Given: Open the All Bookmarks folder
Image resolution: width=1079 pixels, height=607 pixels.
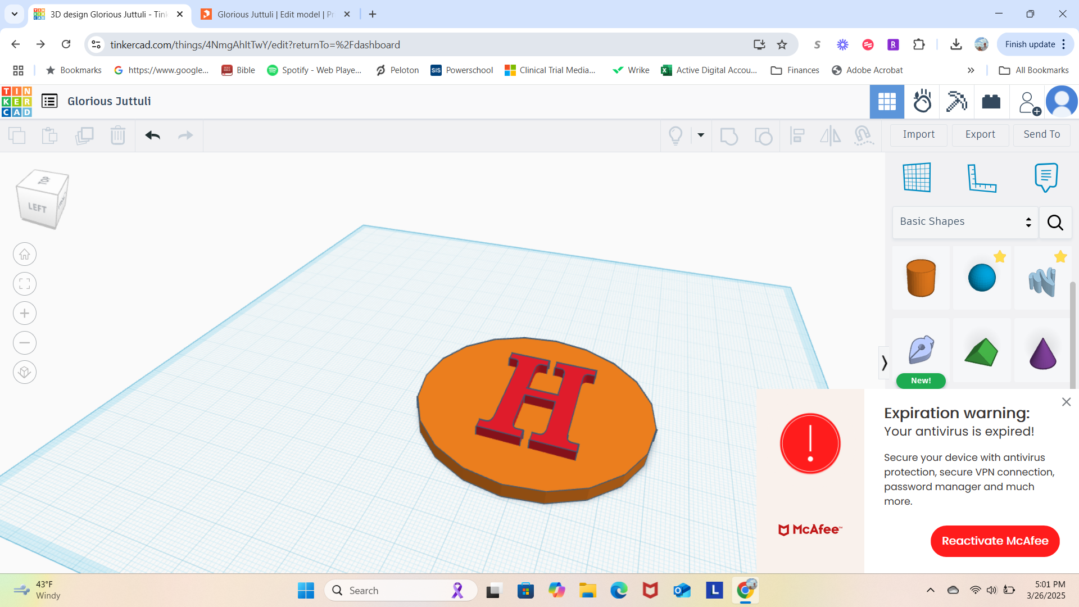Looking at the screenshot, I should click(x=1034, y=70).
